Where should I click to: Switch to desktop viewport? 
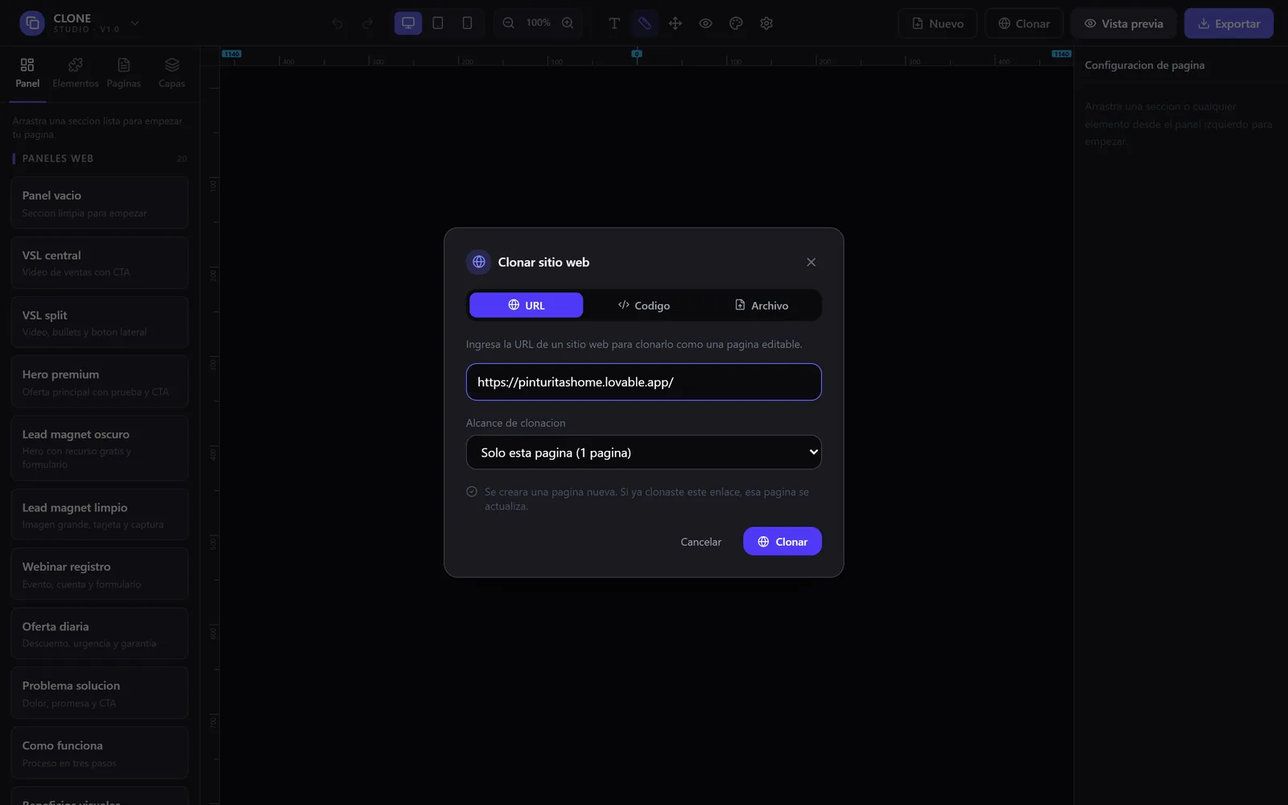coord(408,23)
